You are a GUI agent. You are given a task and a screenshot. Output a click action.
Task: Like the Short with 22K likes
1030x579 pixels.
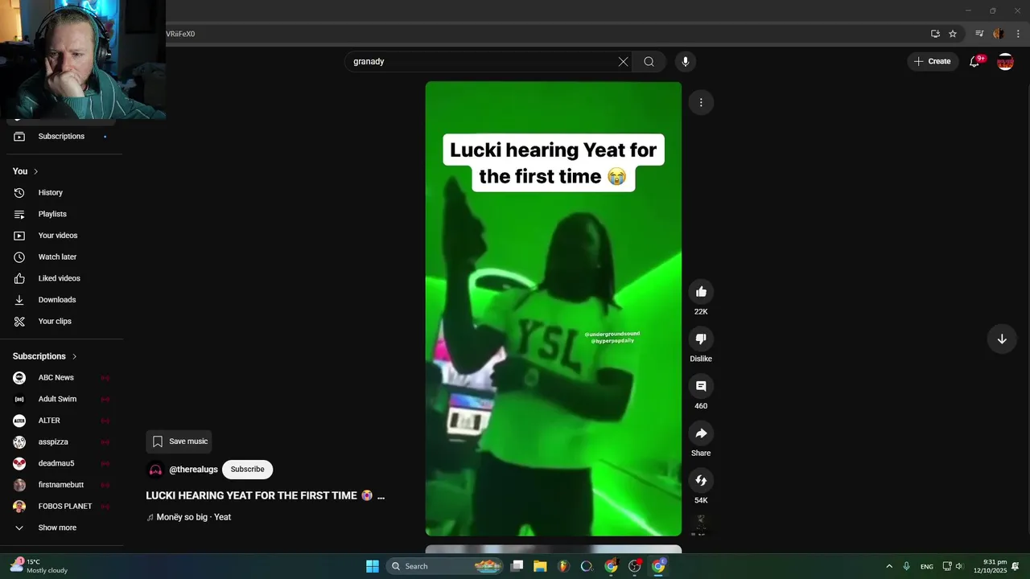(x=701, y=292)
